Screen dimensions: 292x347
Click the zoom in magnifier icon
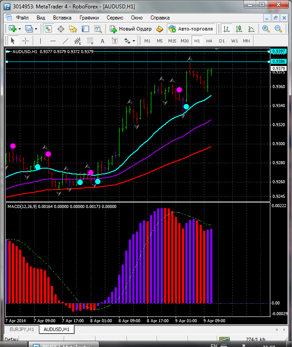click(266, 29)
